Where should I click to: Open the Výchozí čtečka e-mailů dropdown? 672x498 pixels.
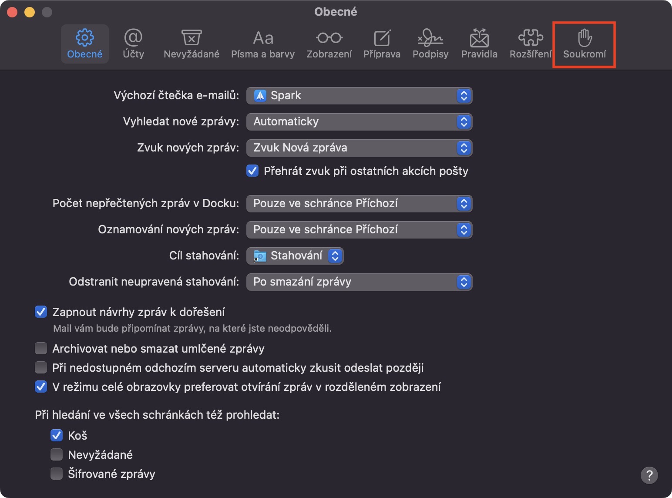[359, 96]
